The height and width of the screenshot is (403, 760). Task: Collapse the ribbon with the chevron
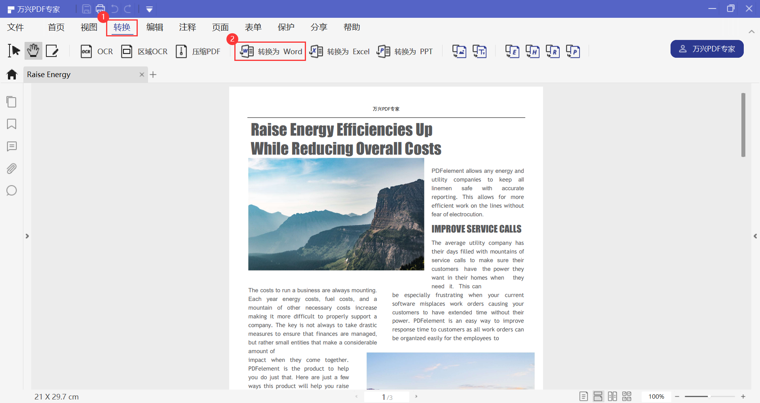point(751,31)
